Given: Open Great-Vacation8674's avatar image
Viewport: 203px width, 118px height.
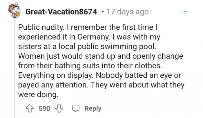Looking at the screenshot, I should click(x=14, y=10).
